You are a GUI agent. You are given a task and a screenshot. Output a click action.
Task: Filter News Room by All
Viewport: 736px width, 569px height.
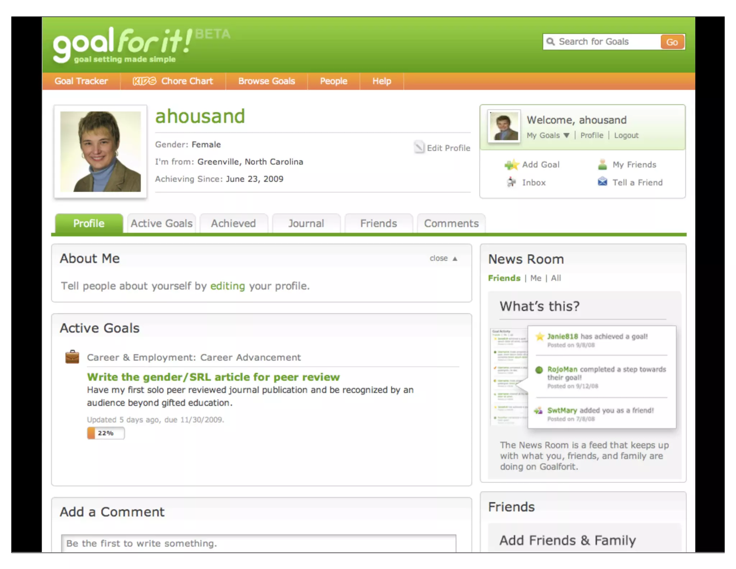tap(556, 278)
